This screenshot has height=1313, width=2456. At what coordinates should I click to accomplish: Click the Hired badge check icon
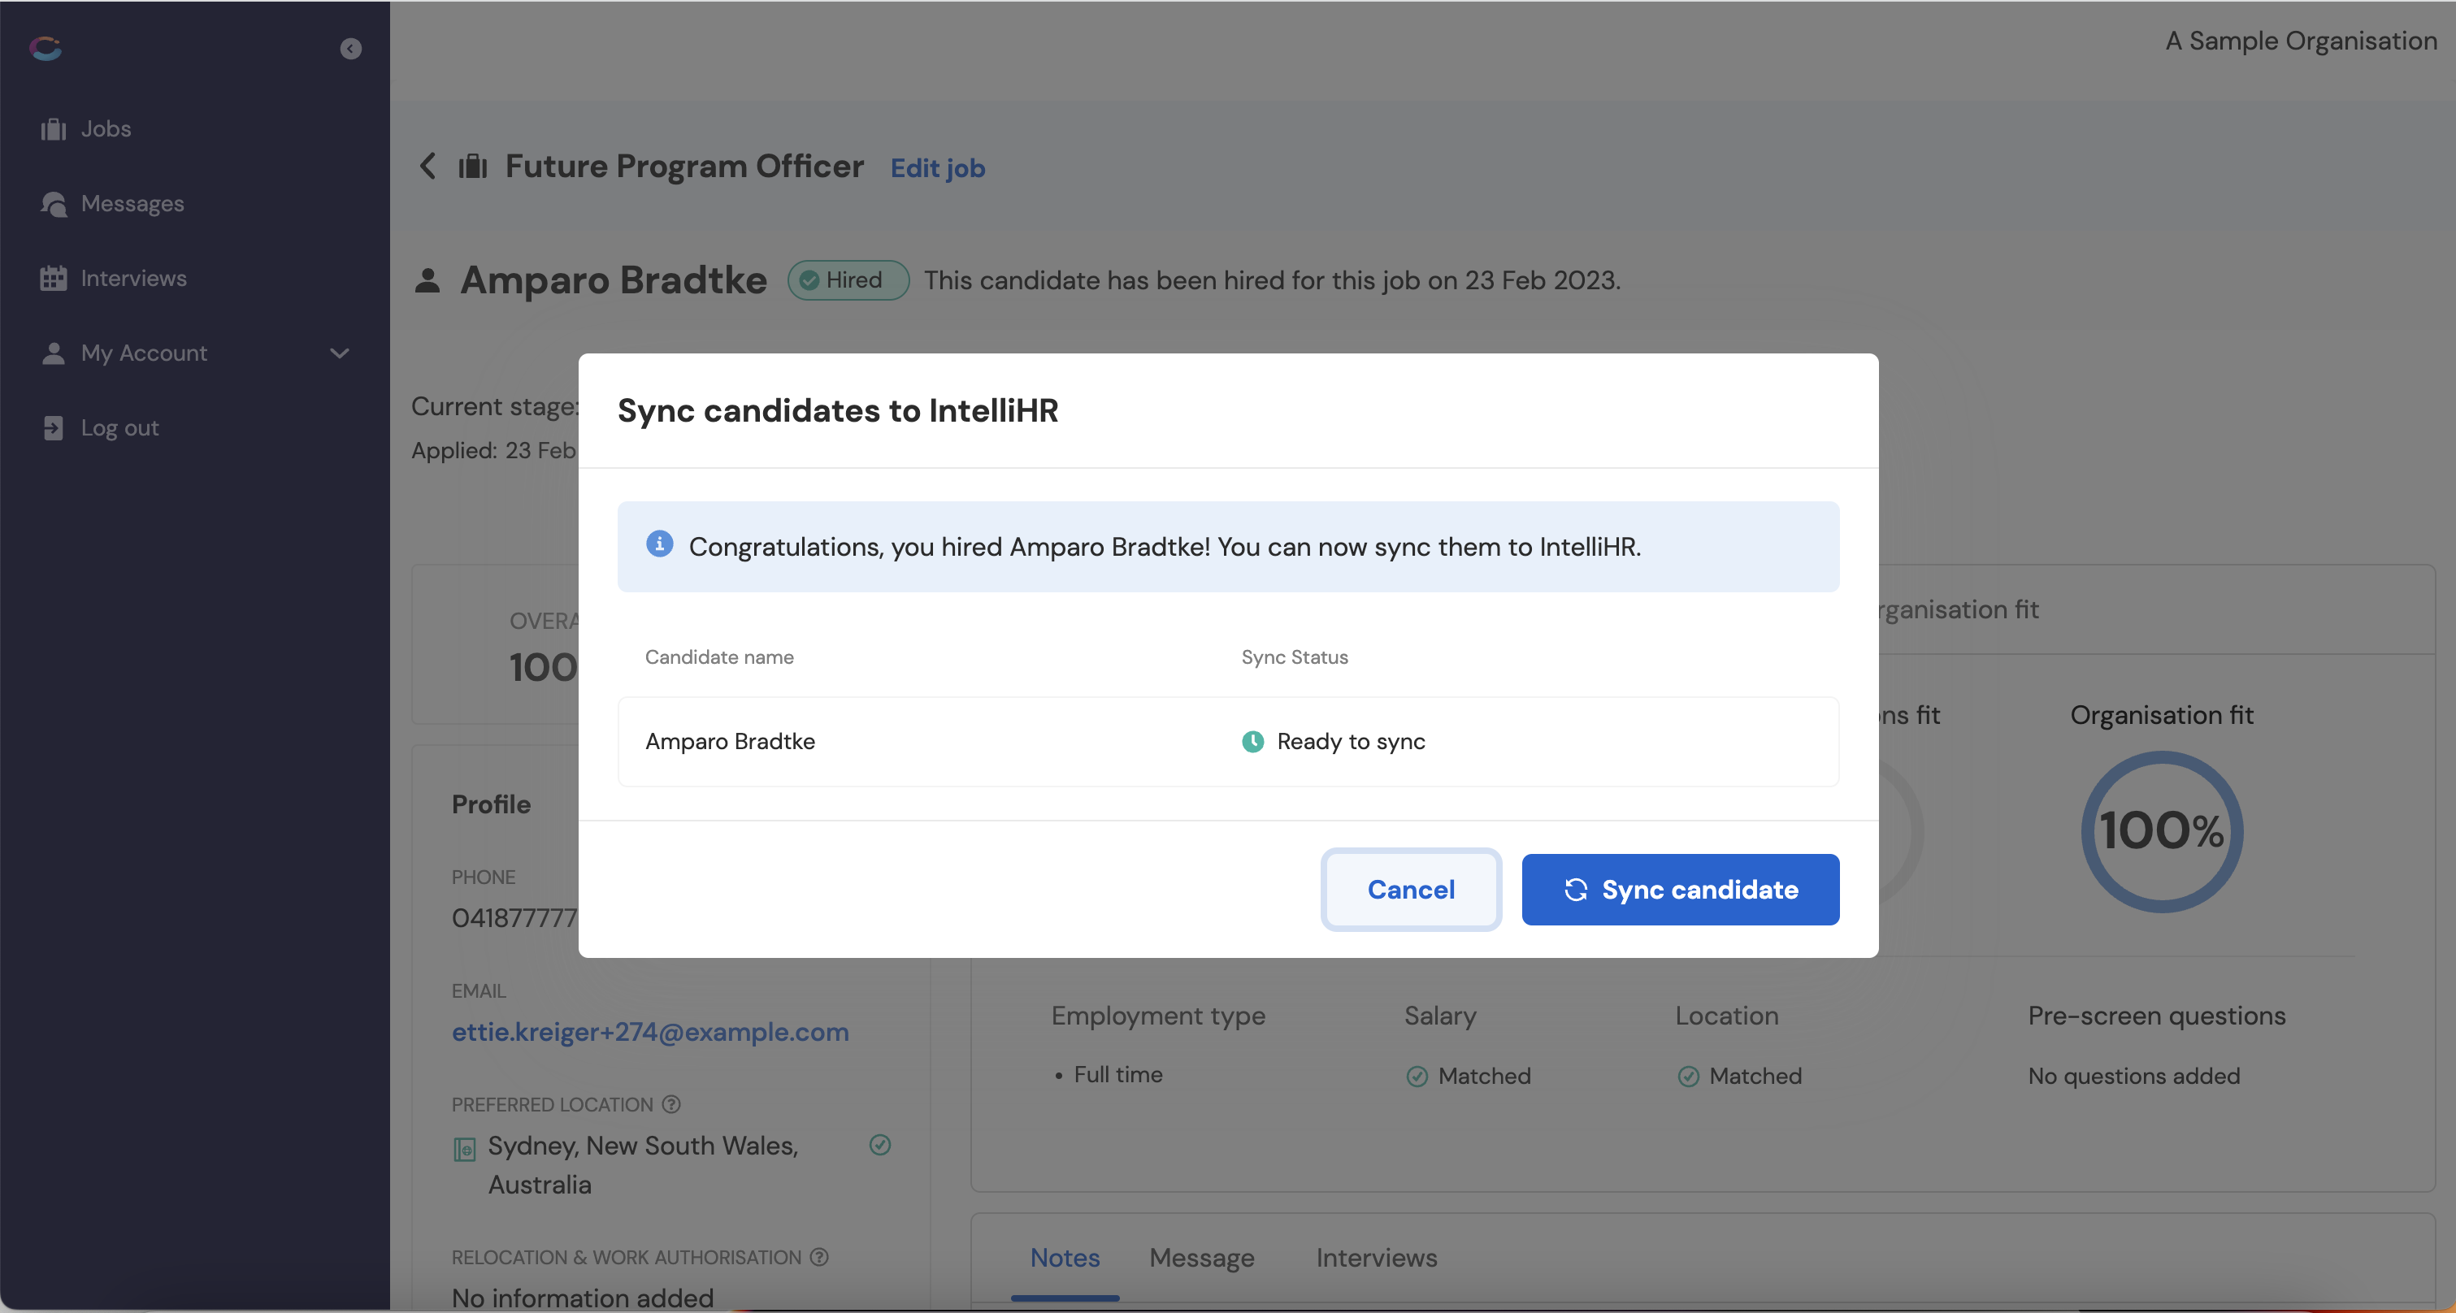coord(809,280)
